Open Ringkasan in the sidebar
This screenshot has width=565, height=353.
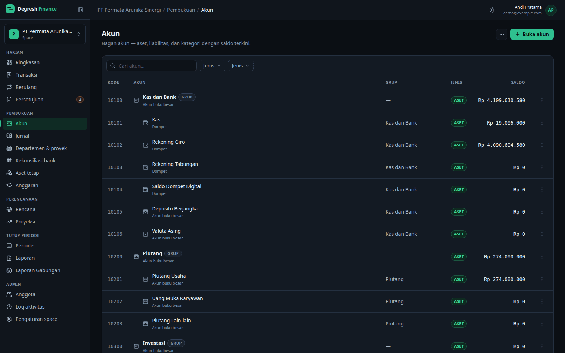[45, 62]
